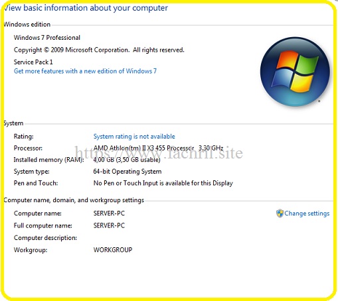Click the WORKGROUP value
The height and width of the screenshot is (301, 338).
click(113, 250)
